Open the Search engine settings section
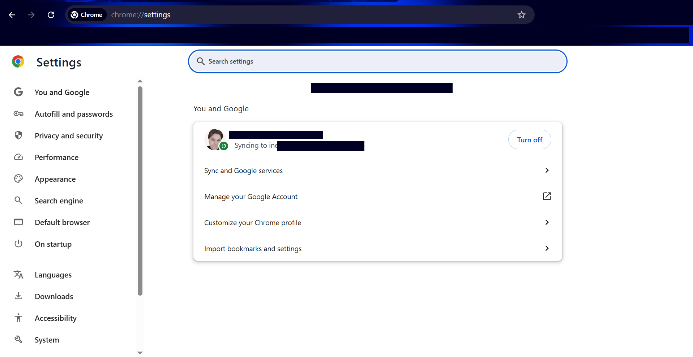Image resolution: width=693 pixels, height=357 pixels. [x=59, y=201]
